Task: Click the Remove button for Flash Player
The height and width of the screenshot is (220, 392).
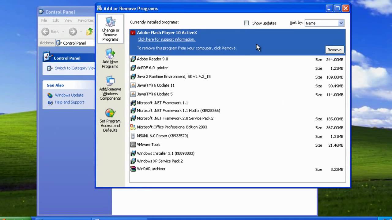Action: [x=334, y=50]
